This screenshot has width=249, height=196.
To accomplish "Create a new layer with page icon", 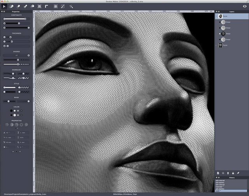I will pos(218,173).
